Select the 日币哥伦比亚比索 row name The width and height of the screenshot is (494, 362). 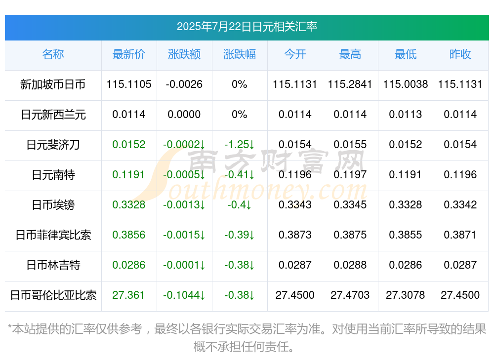pyautogui.click(x=53, y=295)
